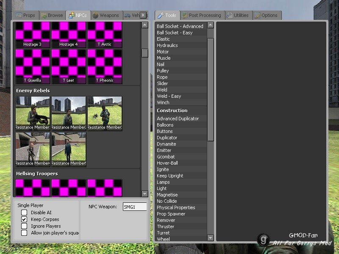339x254 pixels.
Task: Select the Hydraulics tool
Action: click(181, 45)
